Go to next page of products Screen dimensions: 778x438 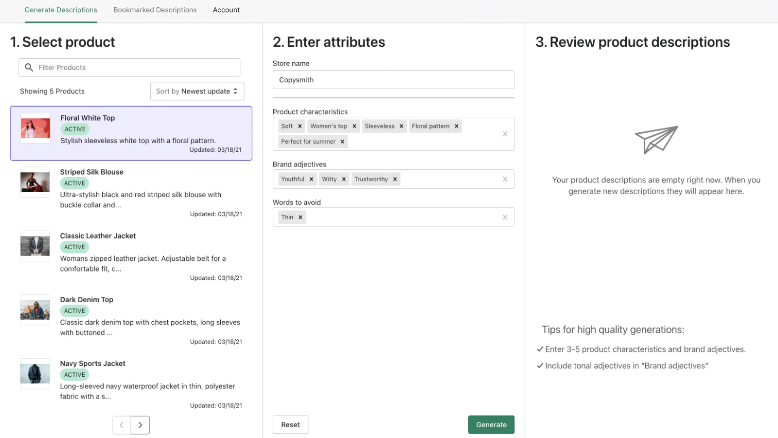[x=140, y=425]
